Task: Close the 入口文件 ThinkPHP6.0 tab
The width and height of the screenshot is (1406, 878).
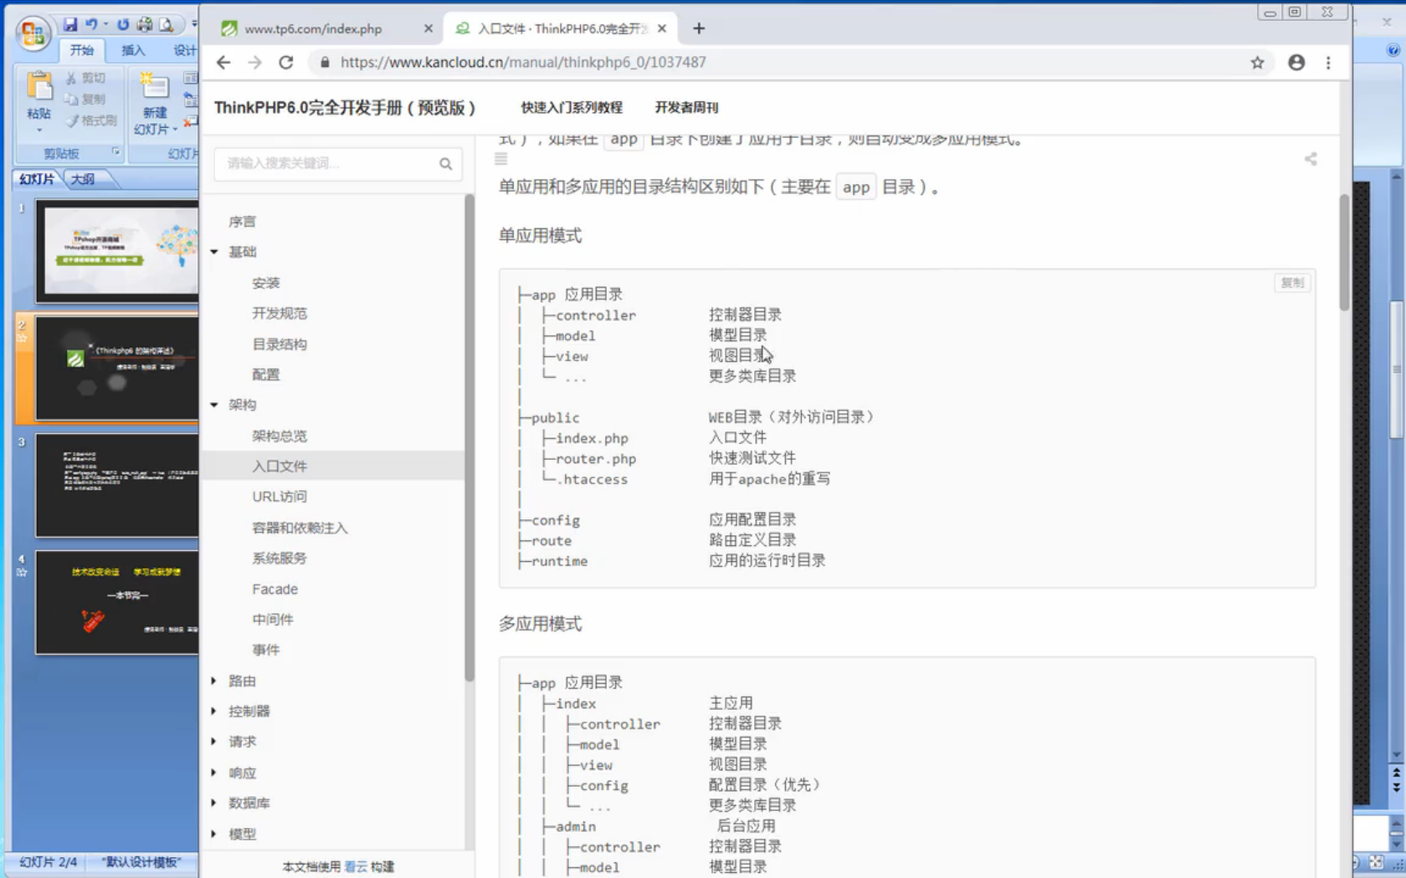Action: click(662, 28)
